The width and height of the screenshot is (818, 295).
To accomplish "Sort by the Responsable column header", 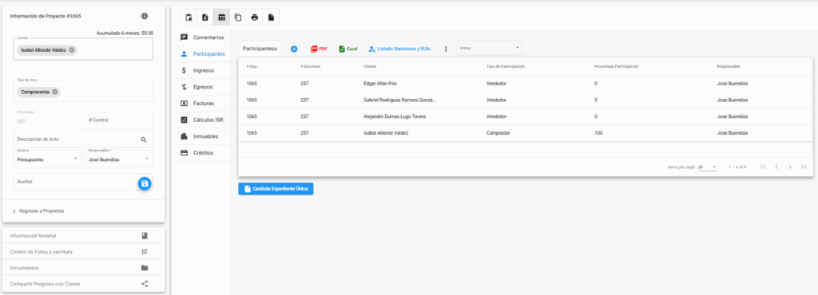I will pyautogui.click(x=729, y=67).
